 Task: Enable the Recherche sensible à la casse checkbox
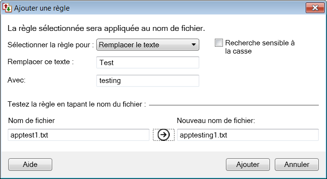pos(219,43)
